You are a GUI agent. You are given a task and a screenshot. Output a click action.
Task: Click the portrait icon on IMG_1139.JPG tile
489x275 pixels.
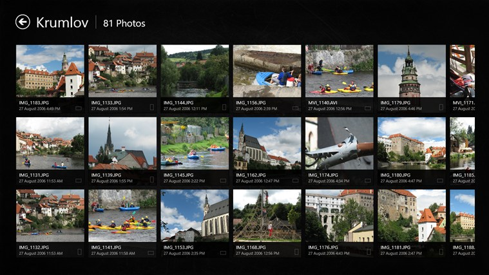tap(152, 180)
